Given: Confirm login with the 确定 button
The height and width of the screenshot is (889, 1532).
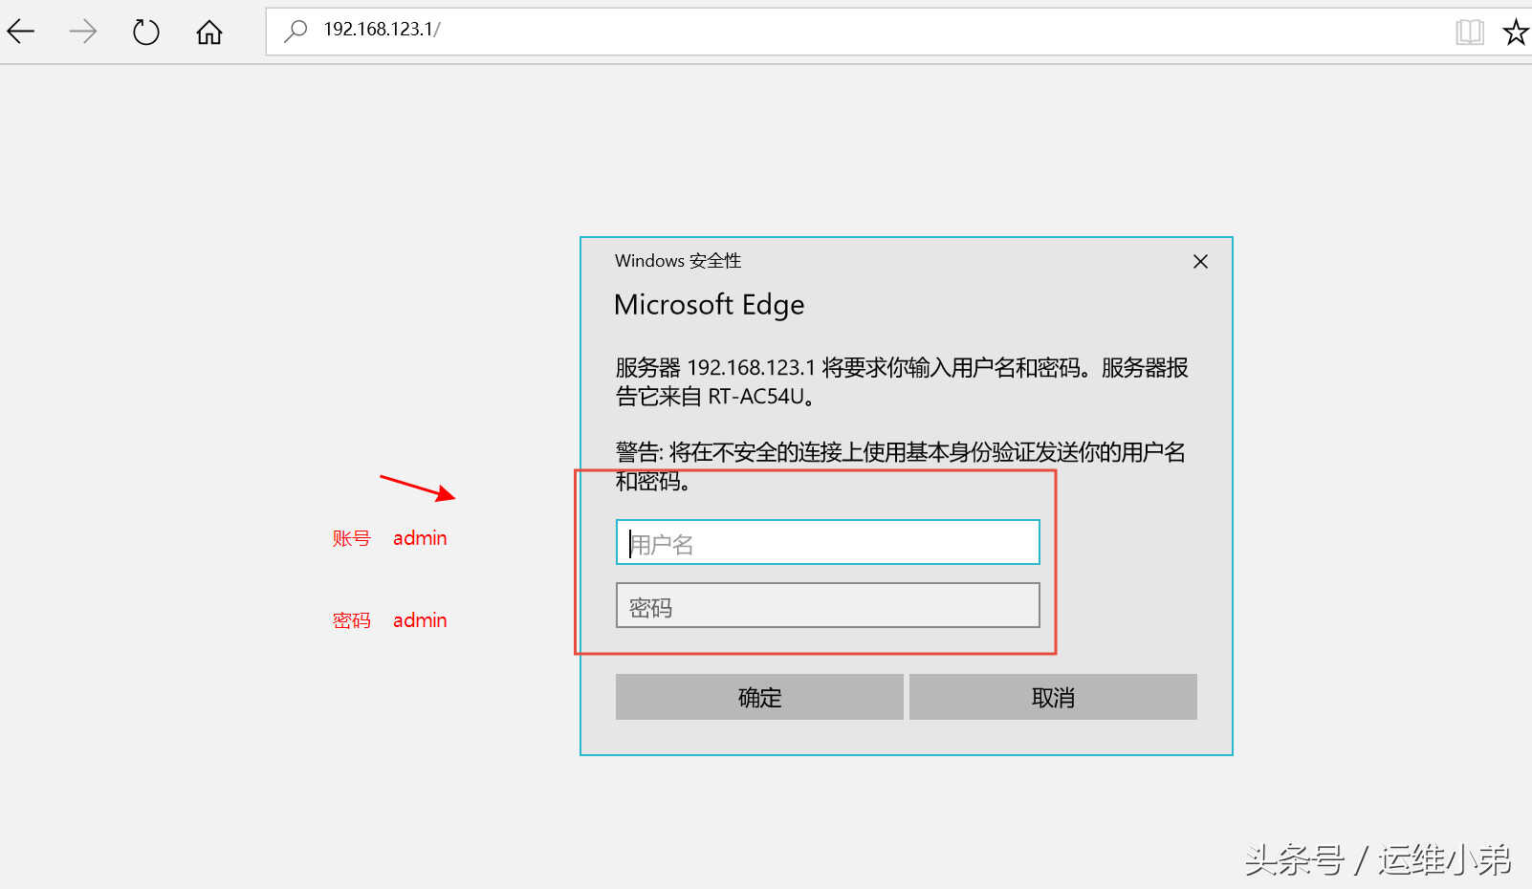Looking at the screenshot, I should (x=759, y=697).
